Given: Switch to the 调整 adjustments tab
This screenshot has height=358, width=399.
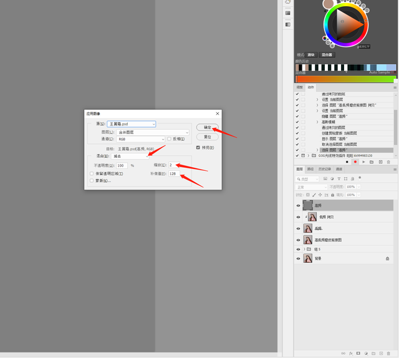Looking at the screenshot, I should 299,87.
